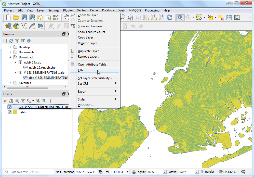Uncheck the nybb layer visibility checkbox

click(x=10, y=112)
